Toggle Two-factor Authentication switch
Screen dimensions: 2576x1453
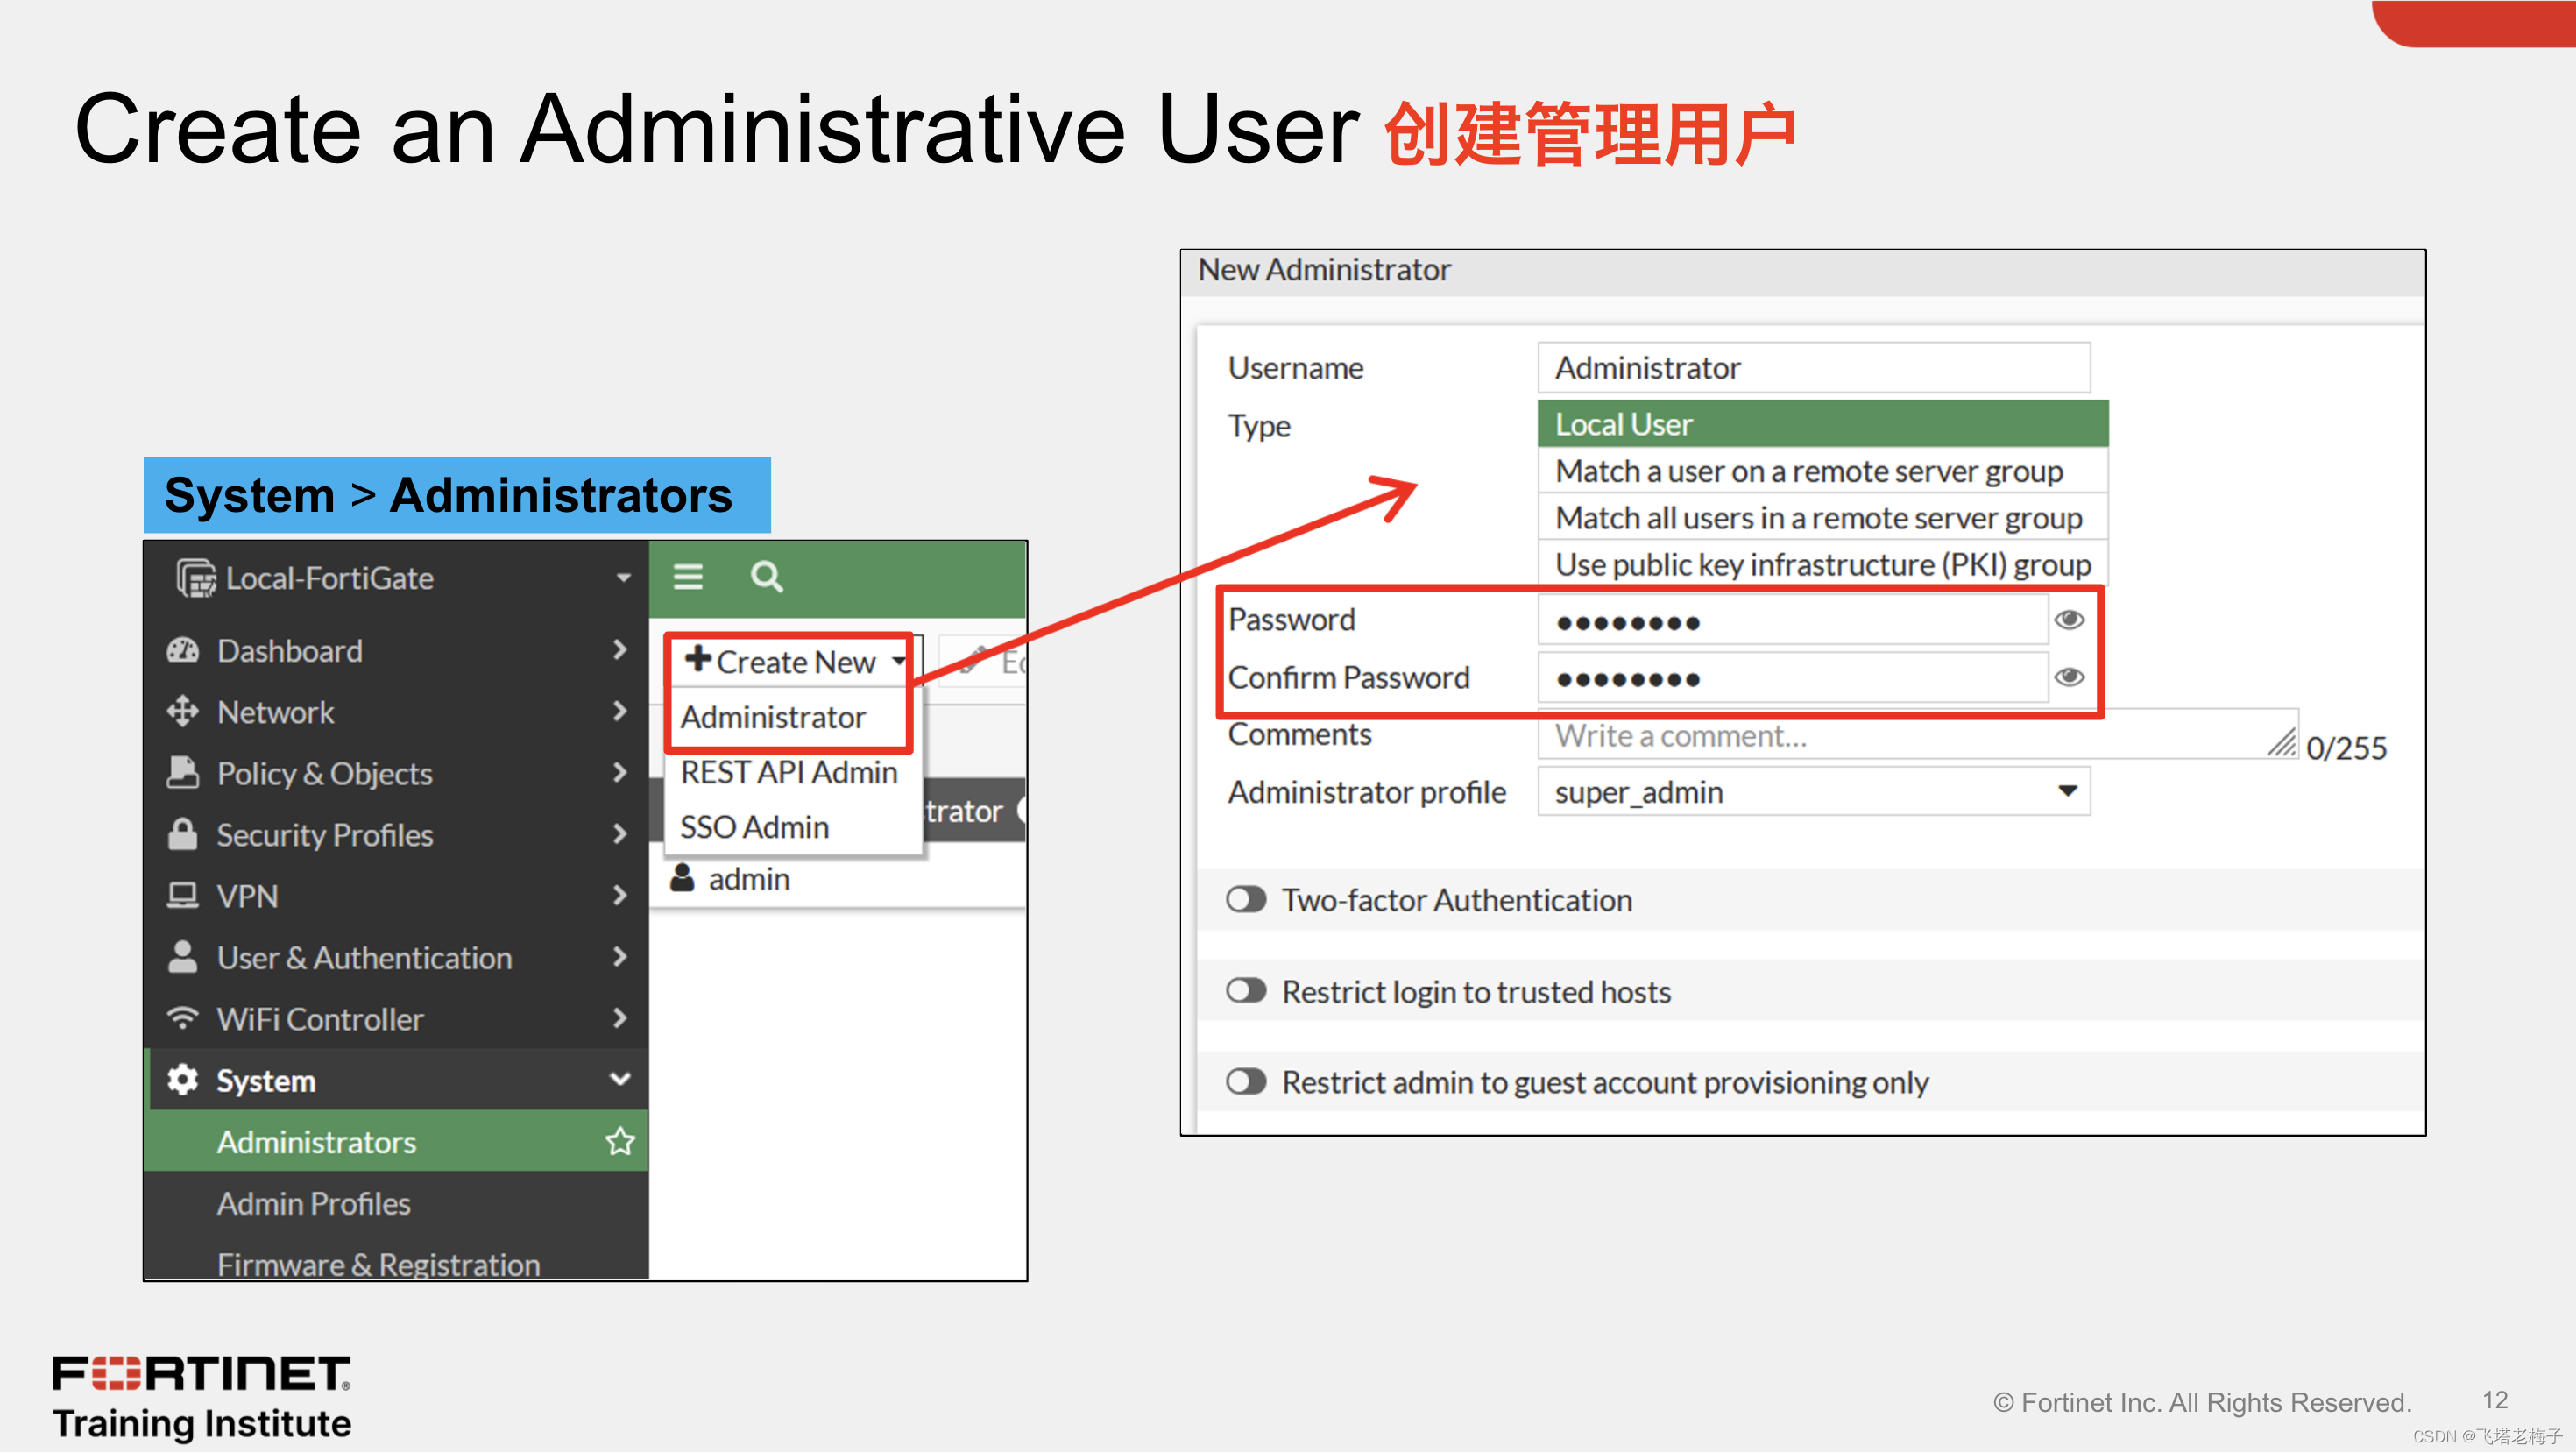[1238, 901]
